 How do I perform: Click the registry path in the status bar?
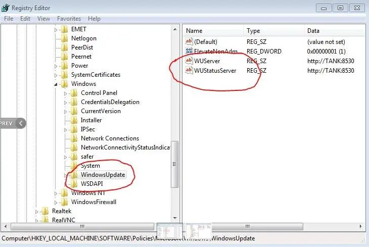pos(128,238)
